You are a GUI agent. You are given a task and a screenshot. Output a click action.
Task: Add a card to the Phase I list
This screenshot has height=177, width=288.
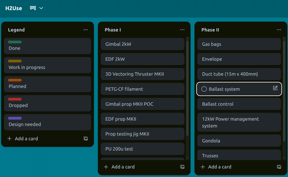(x=119, y=167)
